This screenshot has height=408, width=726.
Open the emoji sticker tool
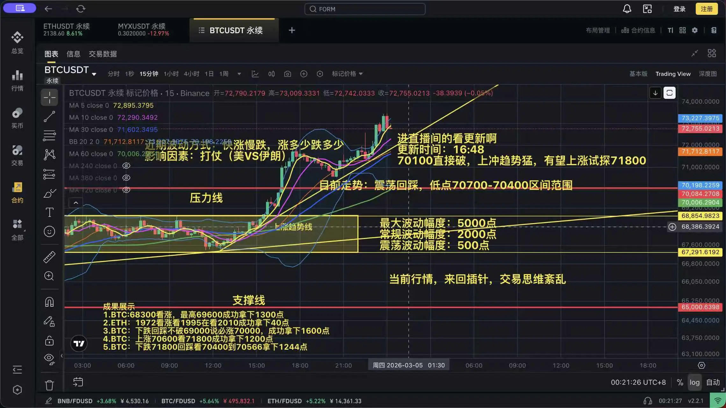point(49,231)
